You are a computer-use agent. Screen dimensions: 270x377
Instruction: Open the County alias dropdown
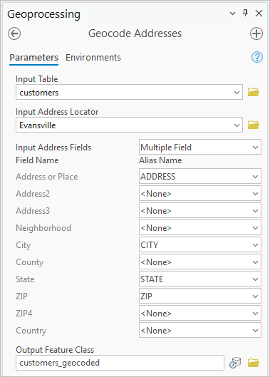(x=200, y=262)
